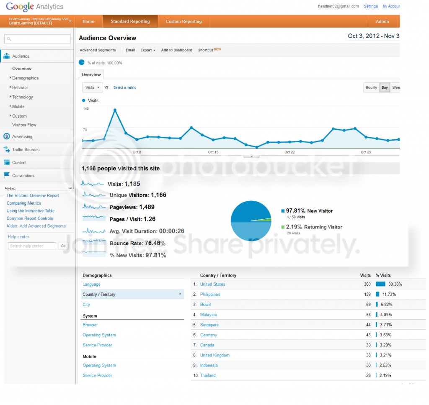Click the Select a metric link
Screen dimensions: 429x405
point(124,87)
